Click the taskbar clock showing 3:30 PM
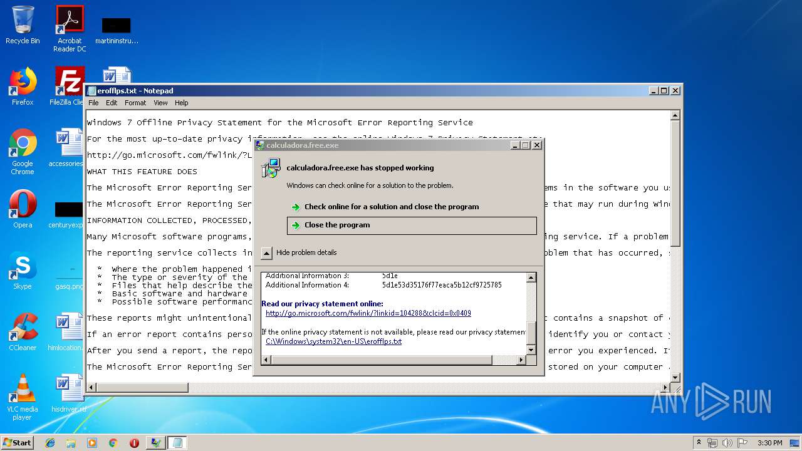The width and height of the screenshot is (802, 451). (x=769, y=443)
